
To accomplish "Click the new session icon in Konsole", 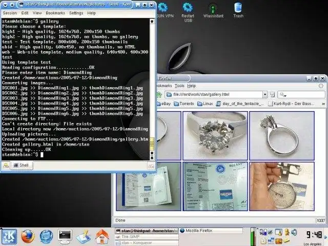I will pos(6,166).
